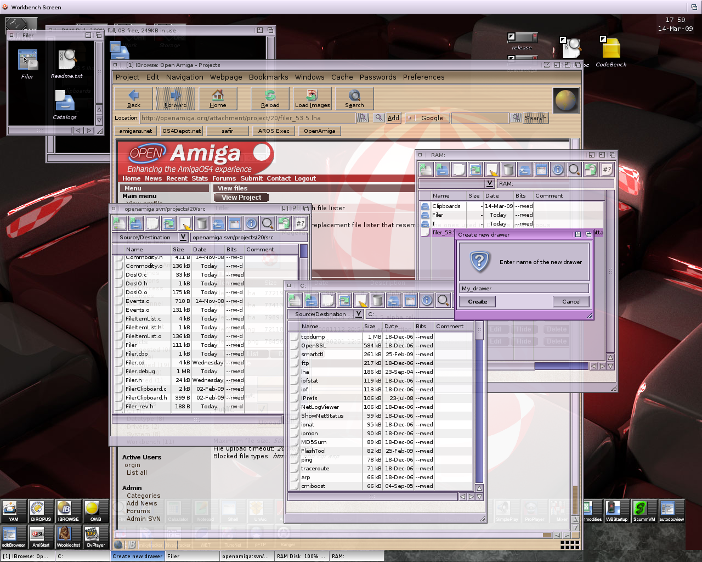The width and height of the screenshot is (702, 562).
Task: Click the Delete trashcan icon in the C: window toolbar
Action: 377,300
